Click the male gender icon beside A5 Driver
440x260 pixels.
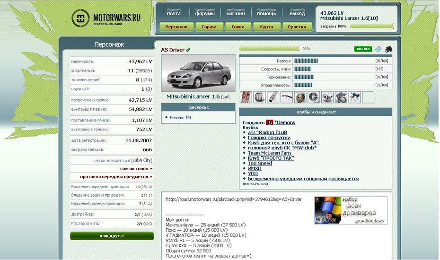[188, 50]
